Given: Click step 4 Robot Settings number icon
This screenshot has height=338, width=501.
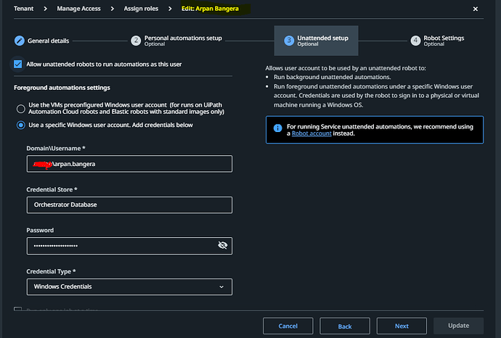Looking at the screenshot, I should 415,41.
